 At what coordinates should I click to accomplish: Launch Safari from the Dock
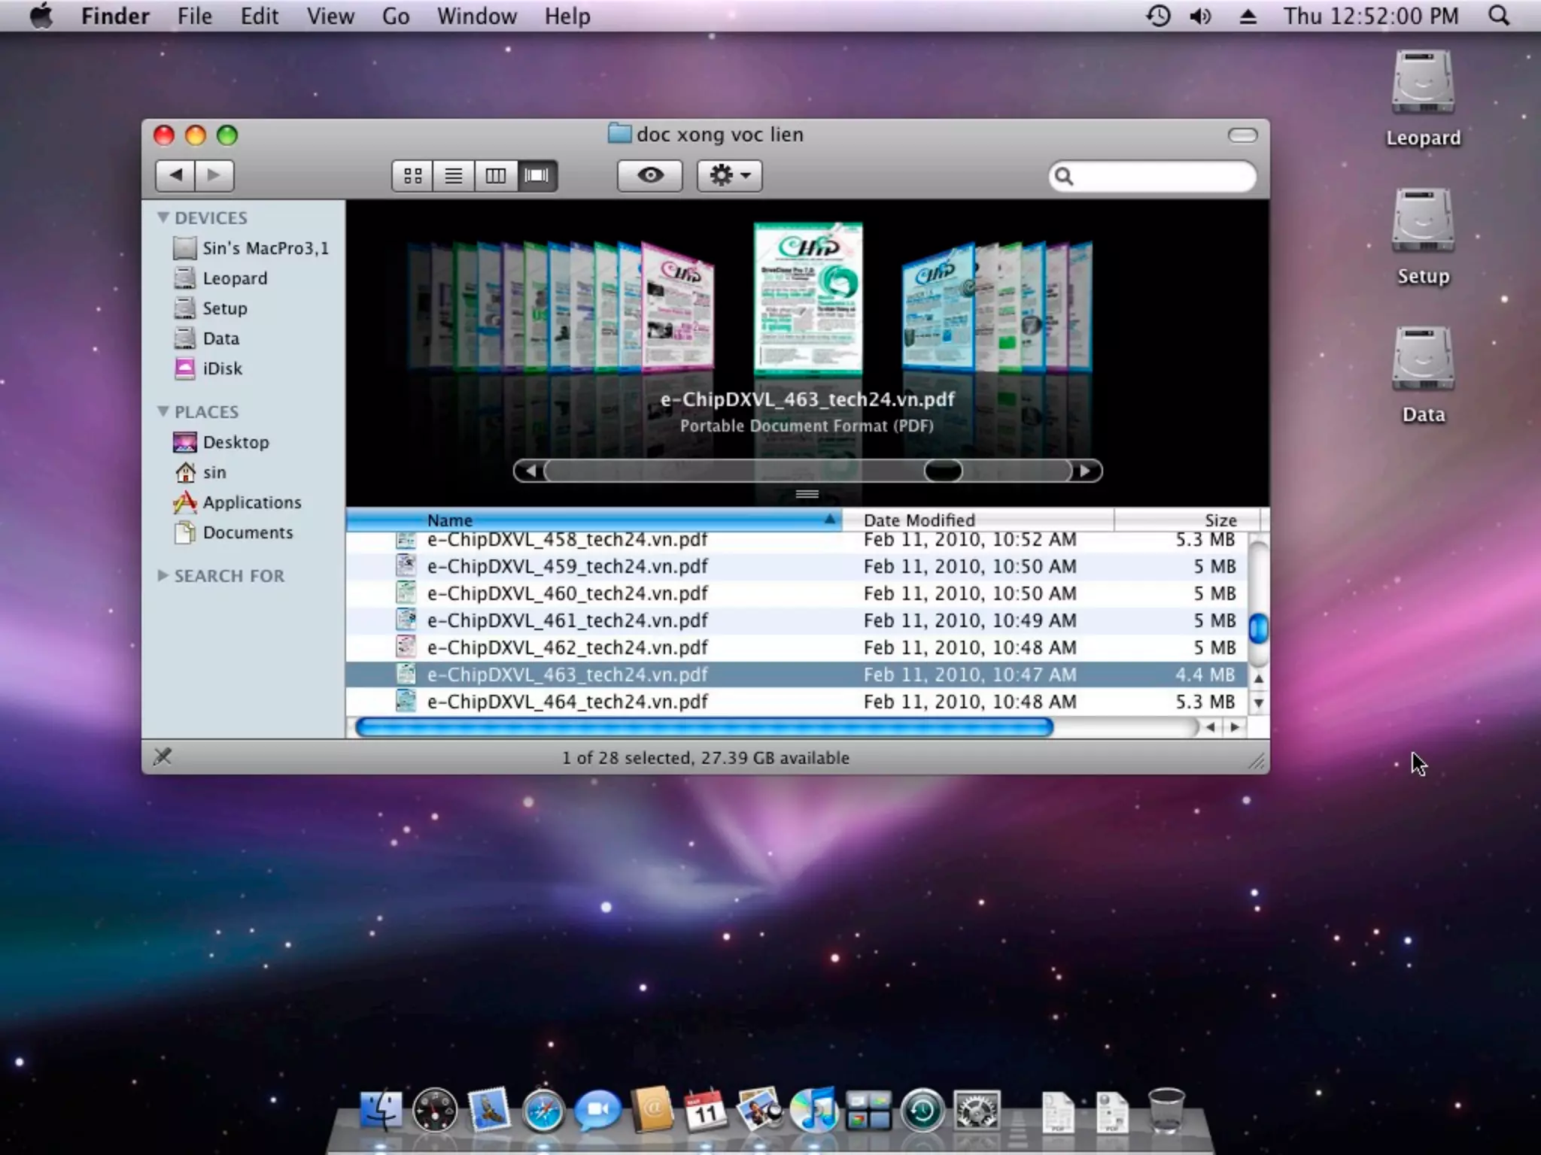coord(543,1111)
